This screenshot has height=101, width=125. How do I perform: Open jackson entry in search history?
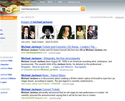[x=4, y=92]
